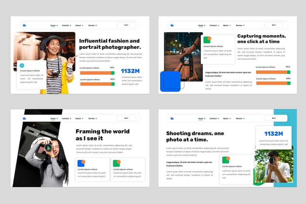Click camera logo in Framing the world slide
The height and width of the screenshot is (204, 306).
coord(24,118)
